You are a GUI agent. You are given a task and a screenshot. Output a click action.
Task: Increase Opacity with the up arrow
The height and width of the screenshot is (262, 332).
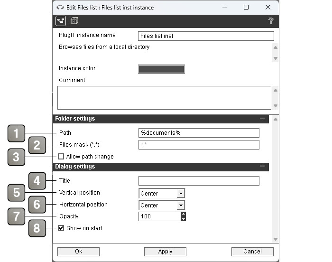point(184,214)
